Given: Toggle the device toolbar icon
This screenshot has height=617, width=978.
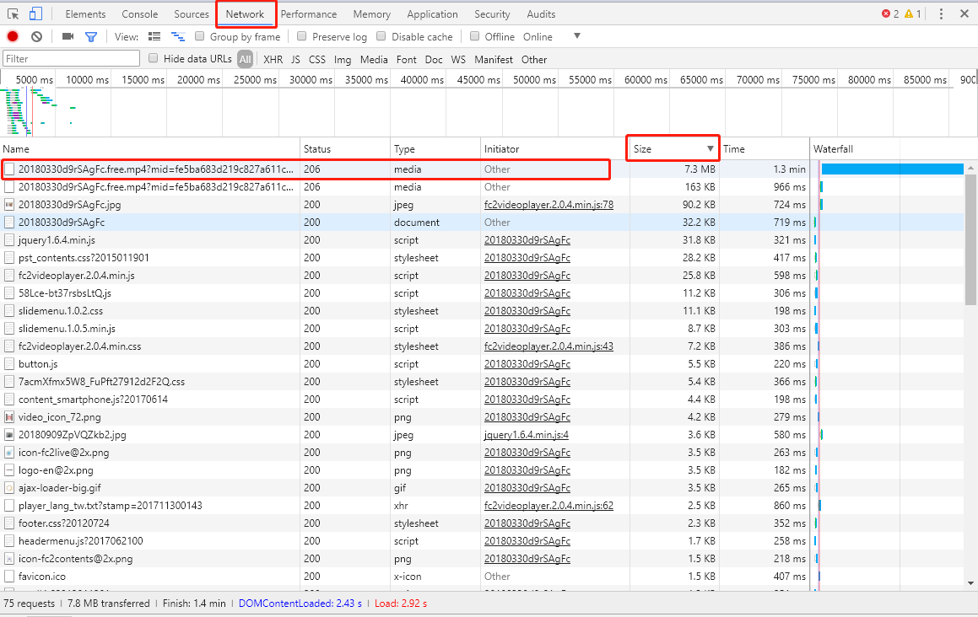Looking at the screenshot, I should point(35,13).
